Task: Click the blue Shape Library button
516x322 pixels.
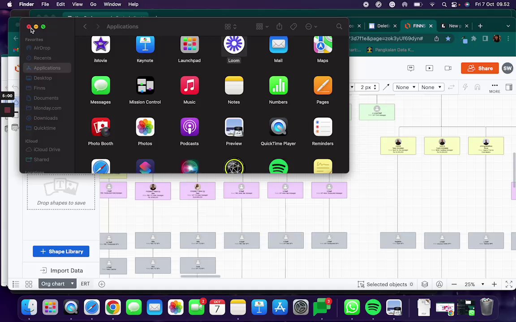Action: click(x=61, y=251)
